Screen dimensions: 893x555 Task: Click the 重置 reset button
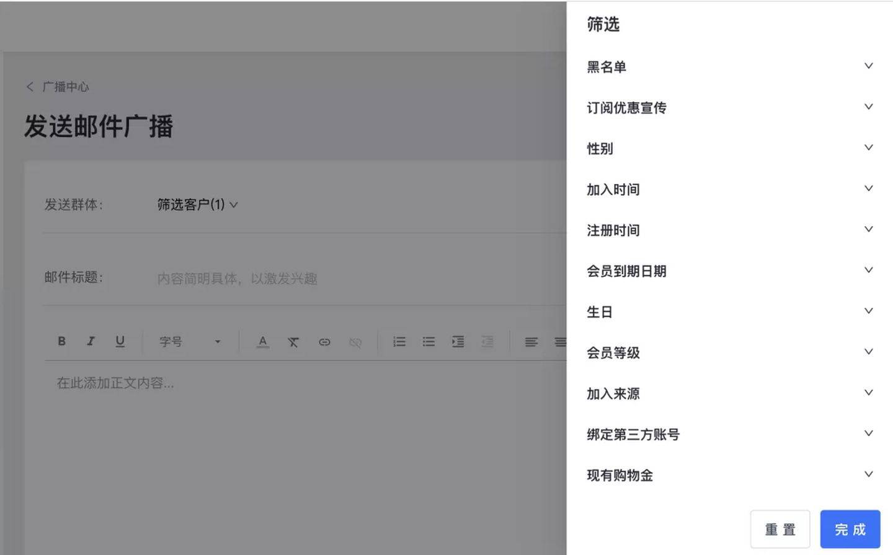[x=780, y=530]
